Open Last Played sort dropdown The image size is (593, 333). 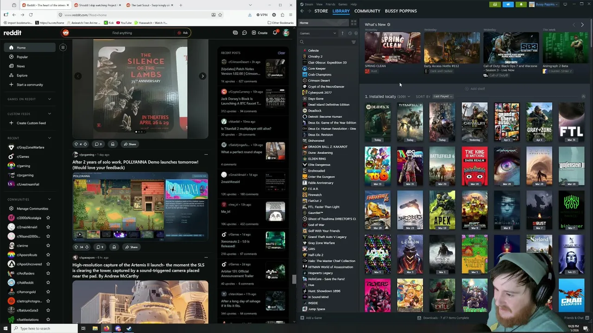[x=443, y=96]
